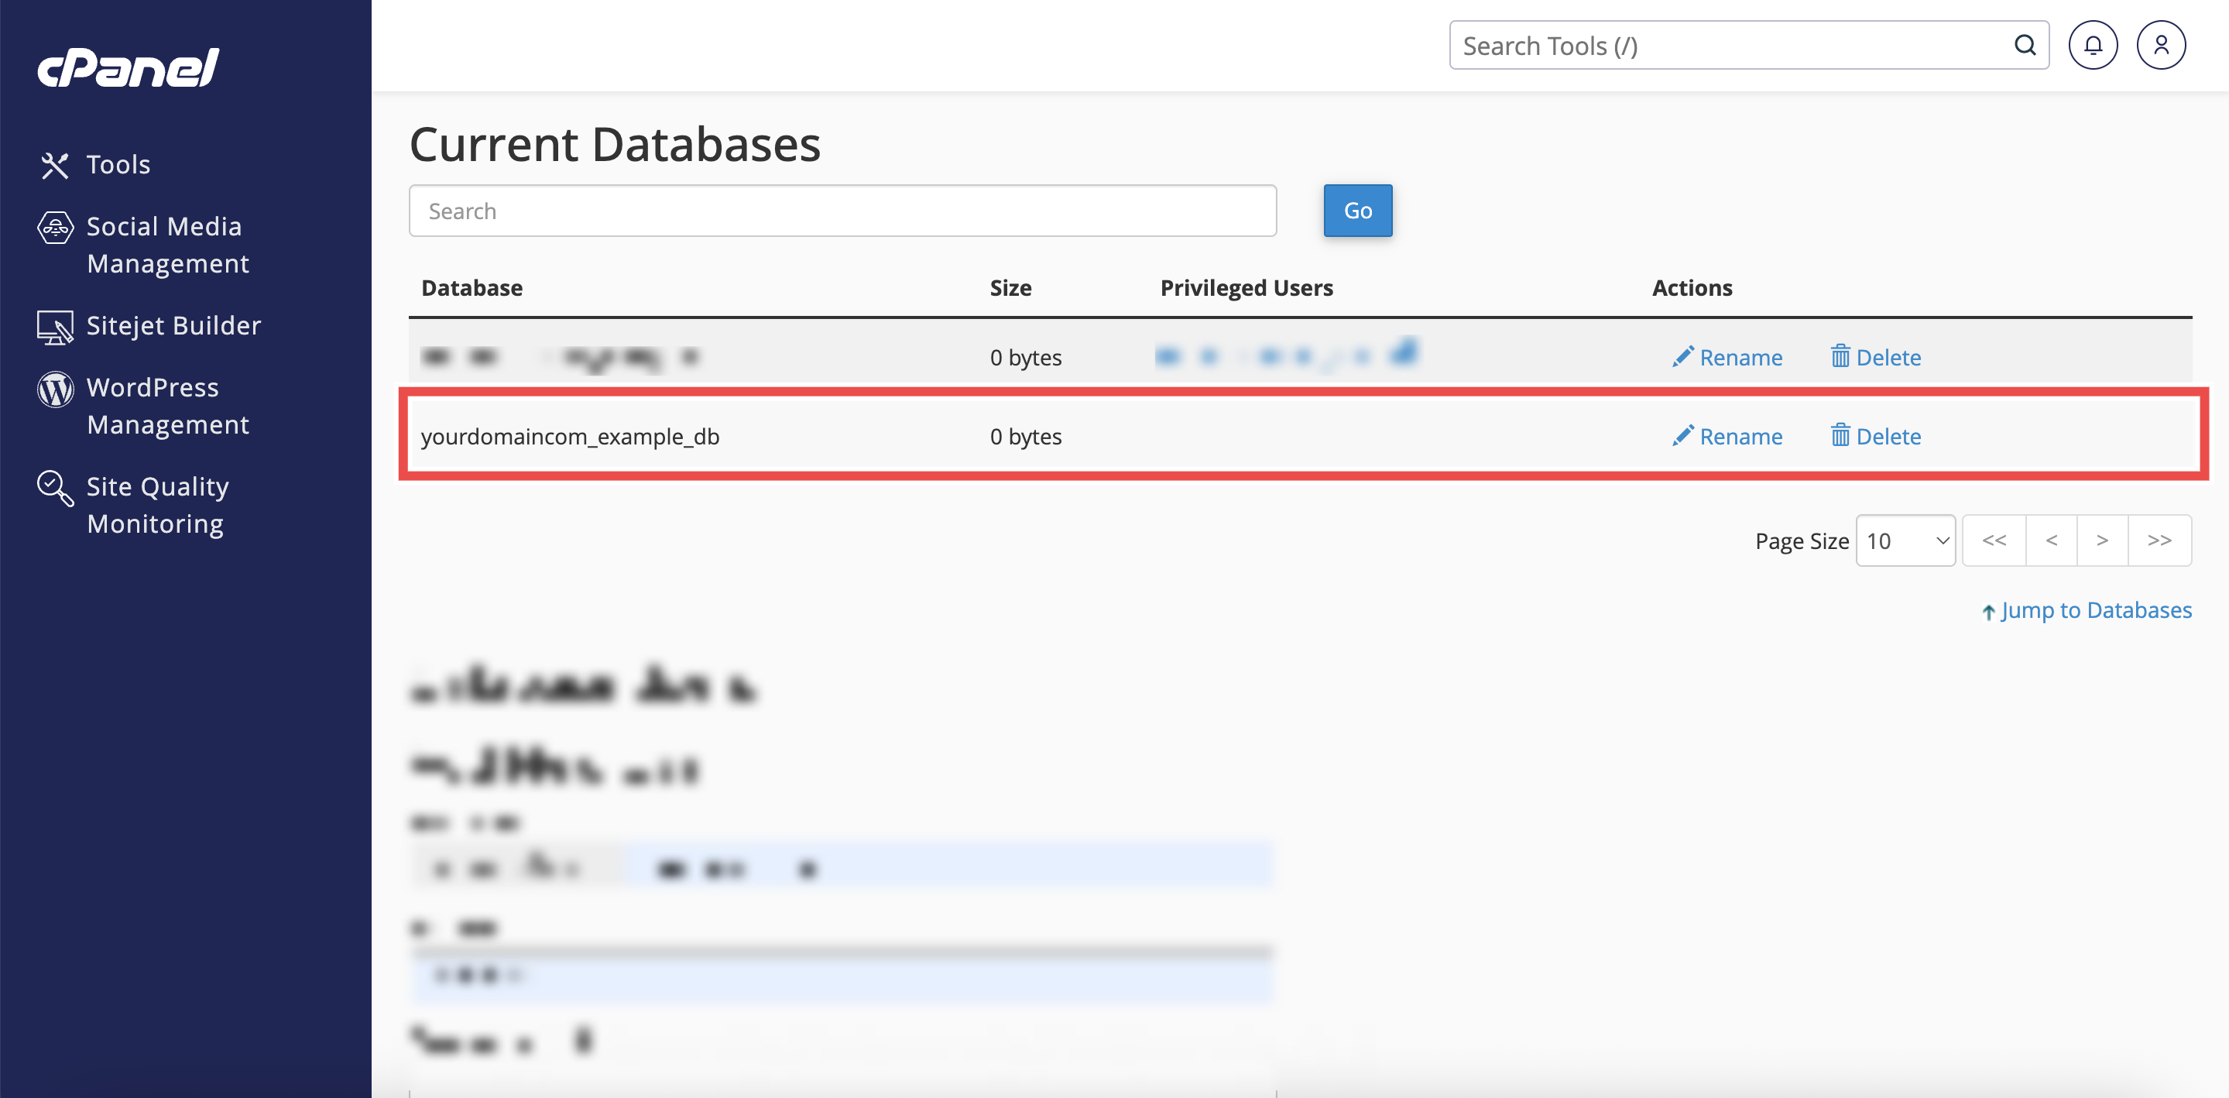
Task: Click the yourdomaincom_example_db name
Action: (x=571, y=437)
